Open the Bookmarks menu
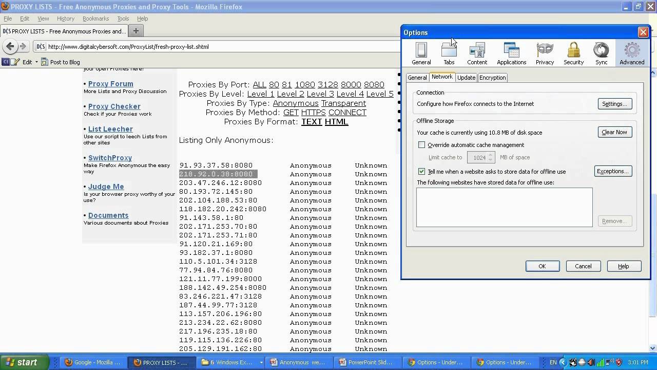 click(95, 18)
